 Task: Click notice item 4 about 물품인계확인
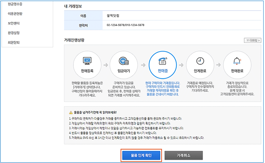point(113,133)
